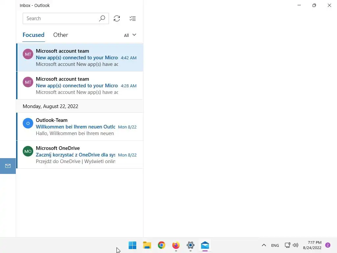Screen dimensions: 337x253
Task: Click the MT avatar of 4:28 AM email
Action: (x=28, y=82)
